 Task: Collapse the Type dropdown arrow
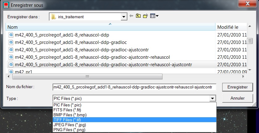[x=212, y=98]
